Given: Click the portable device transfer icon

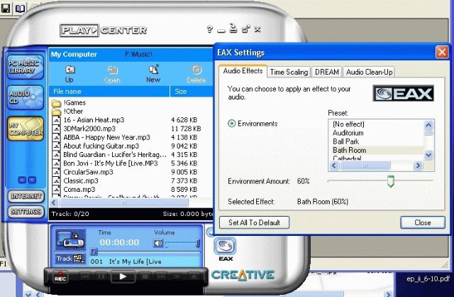Looking at the screenshot, I should [x=70, y=239].
